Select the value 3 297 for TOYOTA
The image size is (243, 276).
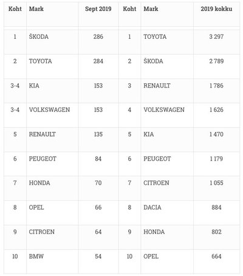pos(216,37)
